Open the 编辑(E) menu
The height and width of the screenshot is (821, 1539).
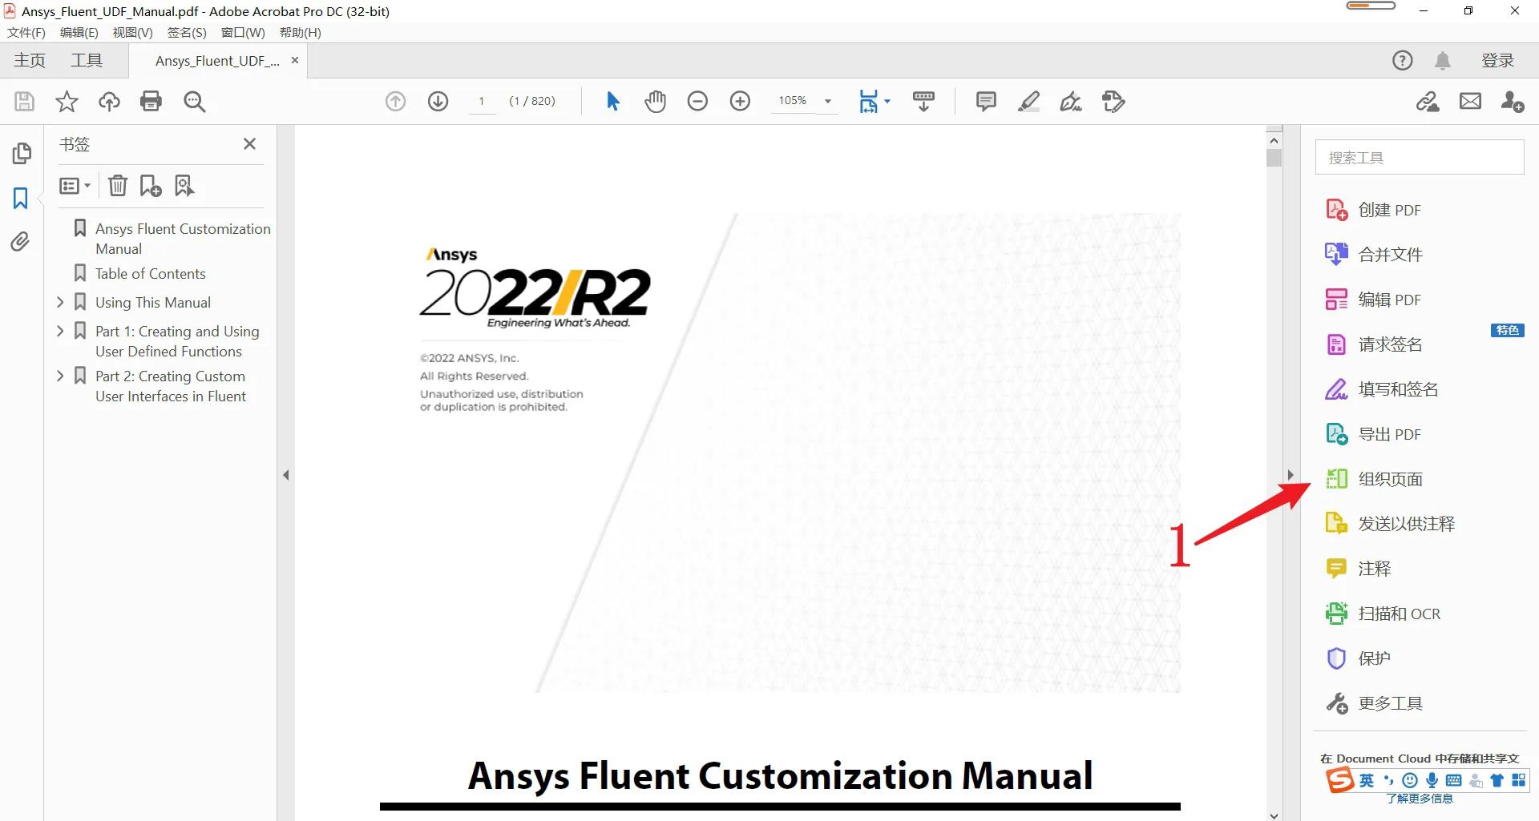(79, 32)
